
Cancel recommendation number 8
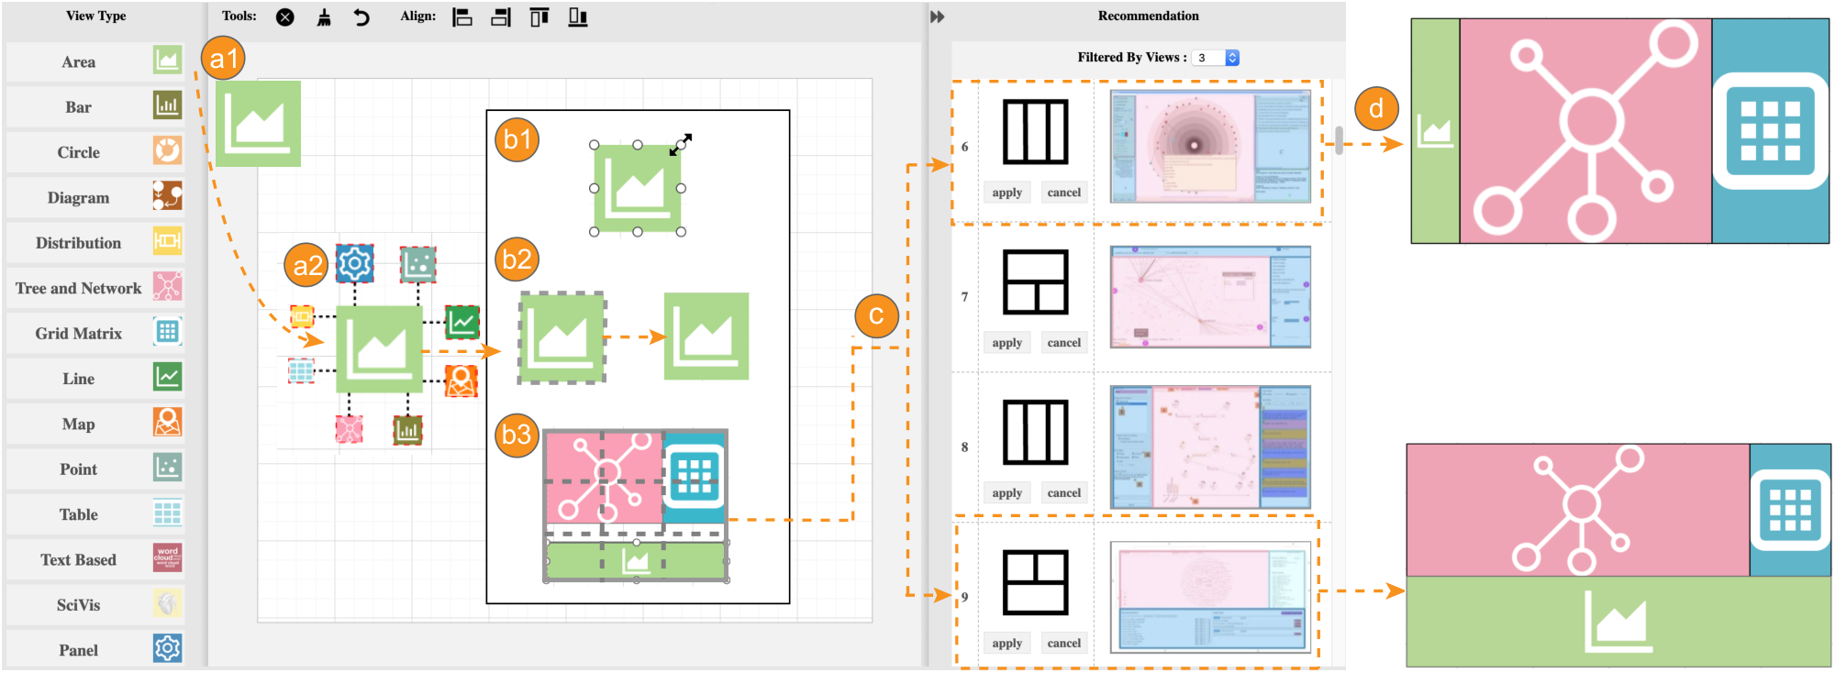1064,493
